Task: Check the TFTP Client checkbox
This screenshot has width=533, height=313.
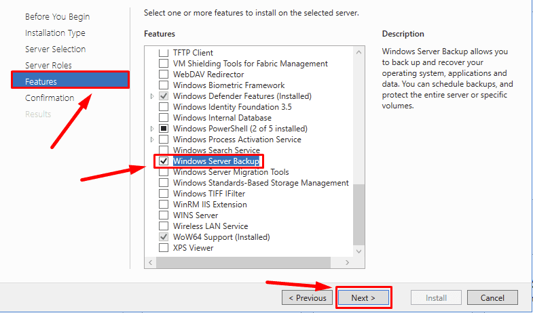Action: tap(164, 53)
